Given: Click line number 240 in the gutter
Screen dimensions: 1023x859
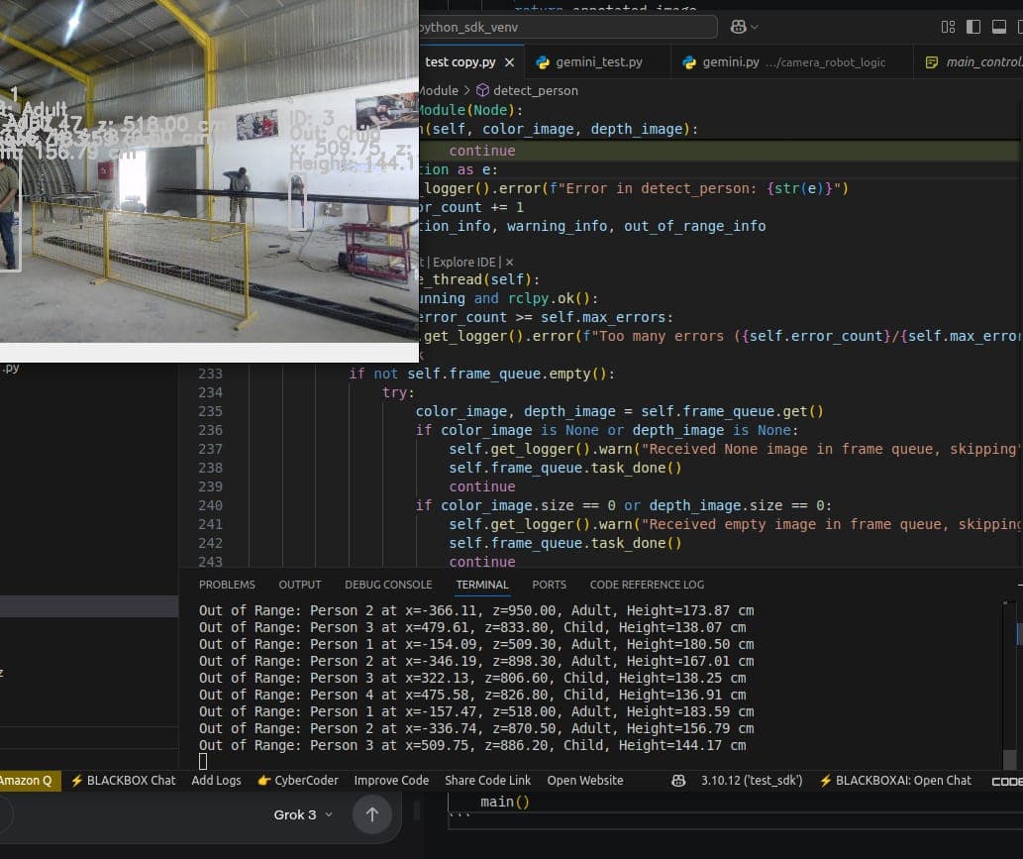Looking at the screenshot, I should click(x=210, y=506).
